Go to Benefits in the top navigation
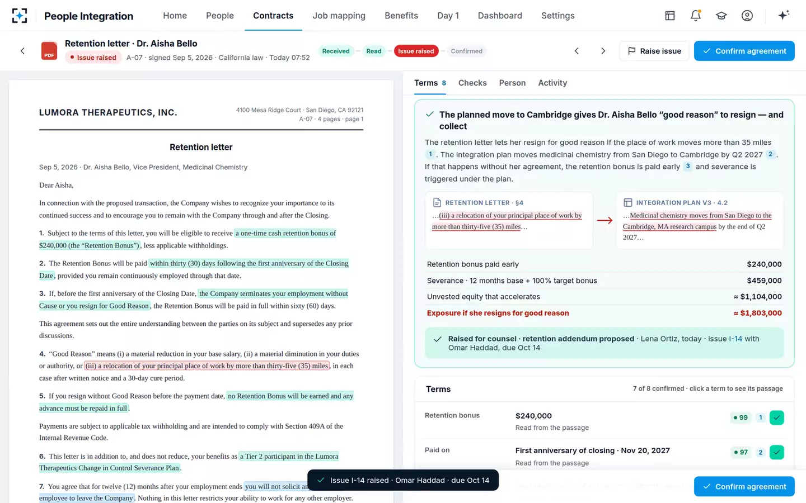 tap(401, 16)
